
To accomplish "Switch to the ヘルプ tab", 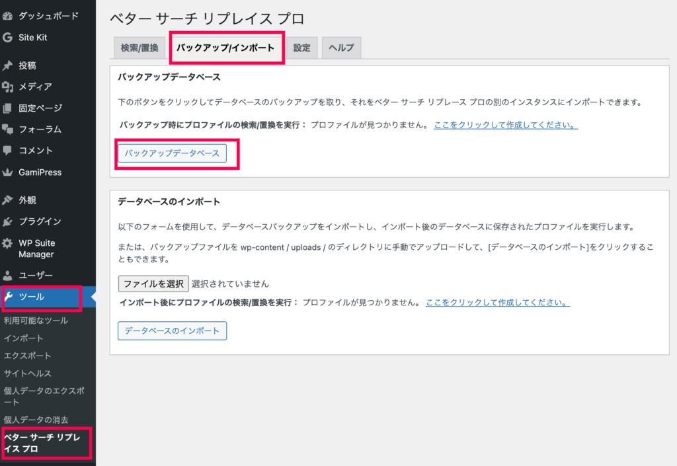I will point(342,48).
